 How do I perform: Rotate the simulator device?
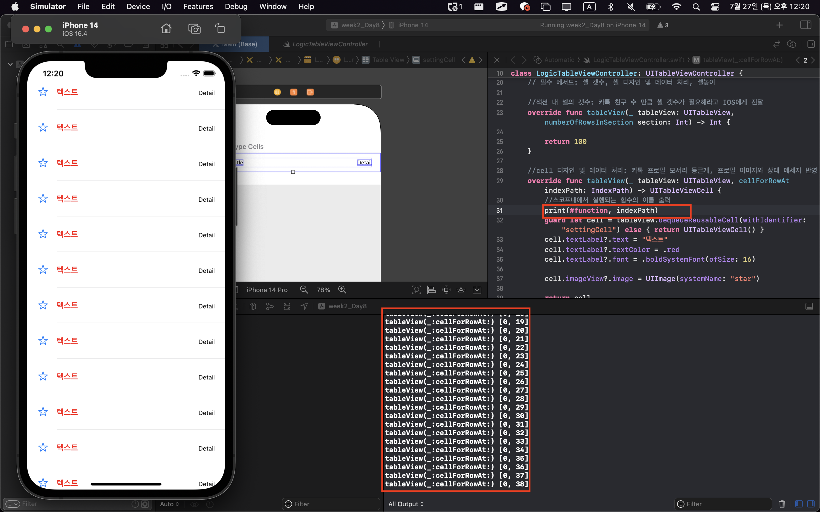[220, 29]
